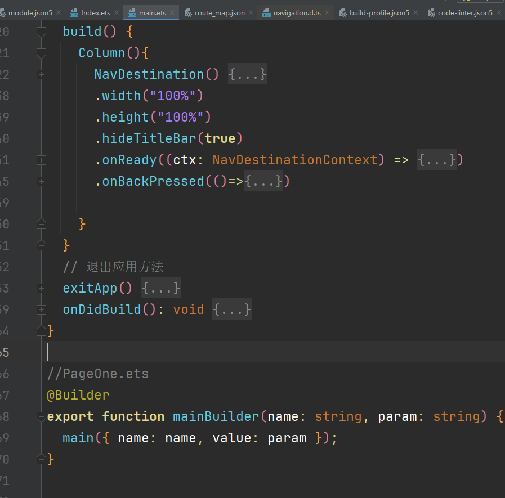
Task: Close the Index.ets tab
Action: (x=117, y=12)
